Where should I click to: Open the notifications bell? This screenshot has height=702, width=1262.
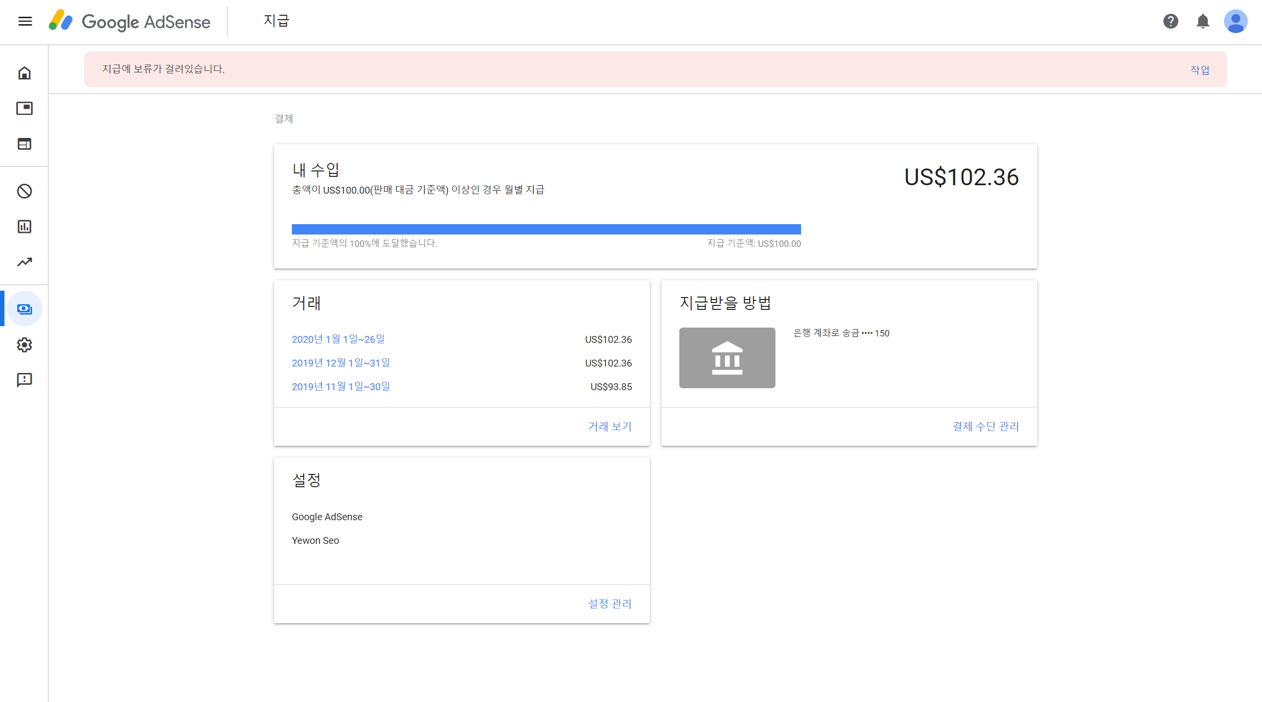coord(1203,21)
